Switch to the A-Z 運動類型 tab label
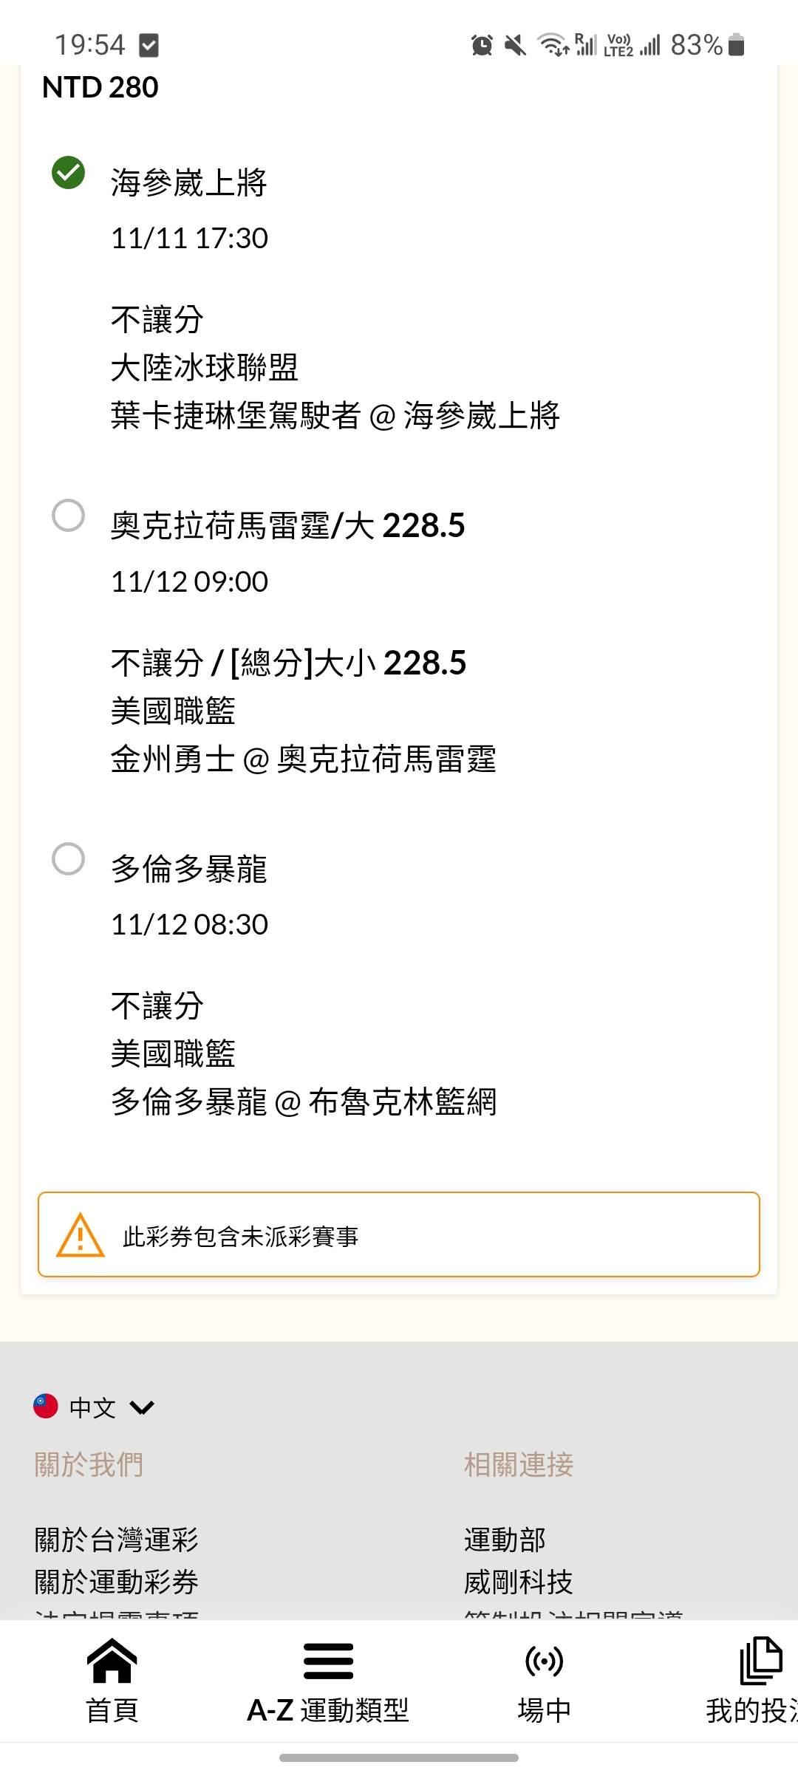The height and width of the screenshot is (1773, 798). click(x=328, y=1710)
